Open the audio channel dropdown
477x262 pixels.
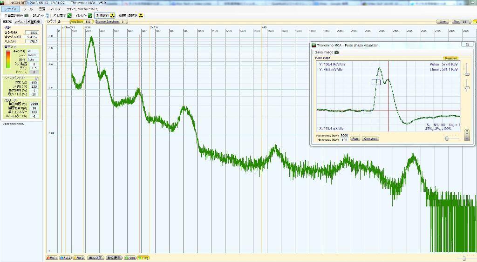click(x=33, y=51)
